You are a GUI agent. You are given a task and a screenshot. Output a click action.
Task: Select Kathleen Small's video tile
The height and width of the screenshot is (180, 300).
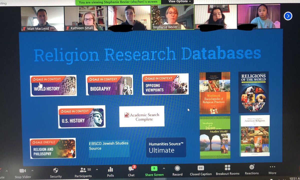(86, 18)
